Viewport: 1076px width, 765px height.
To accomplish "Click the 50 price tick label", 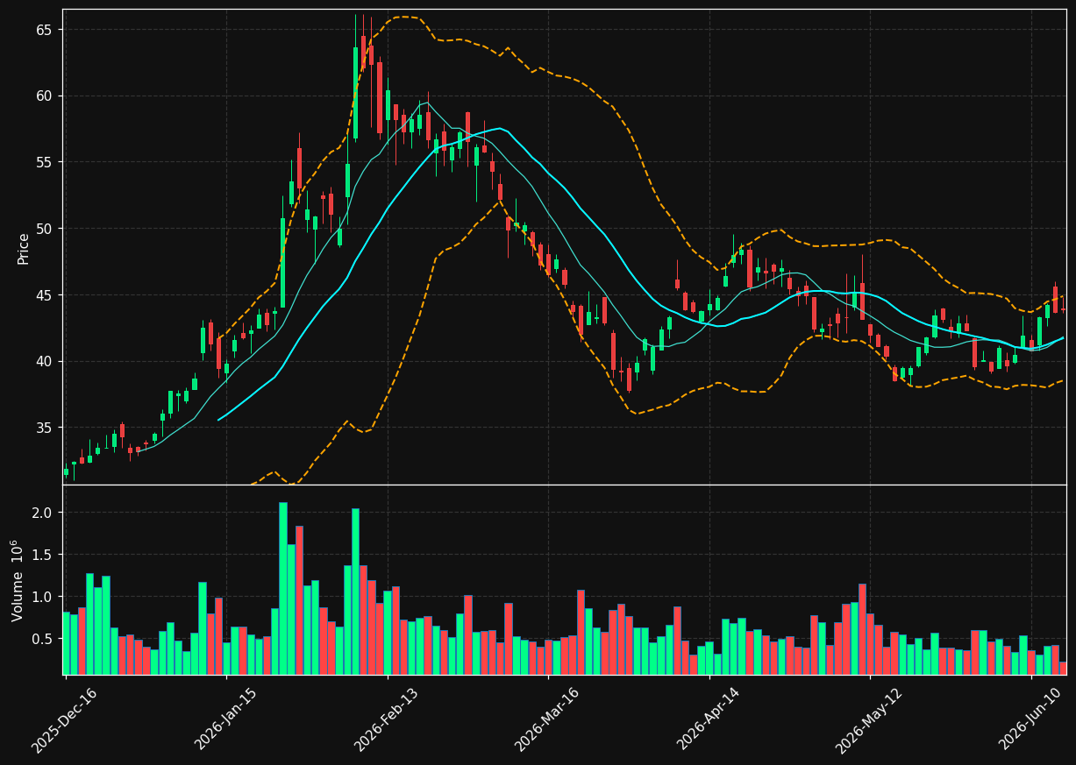I will coord(44,229).
